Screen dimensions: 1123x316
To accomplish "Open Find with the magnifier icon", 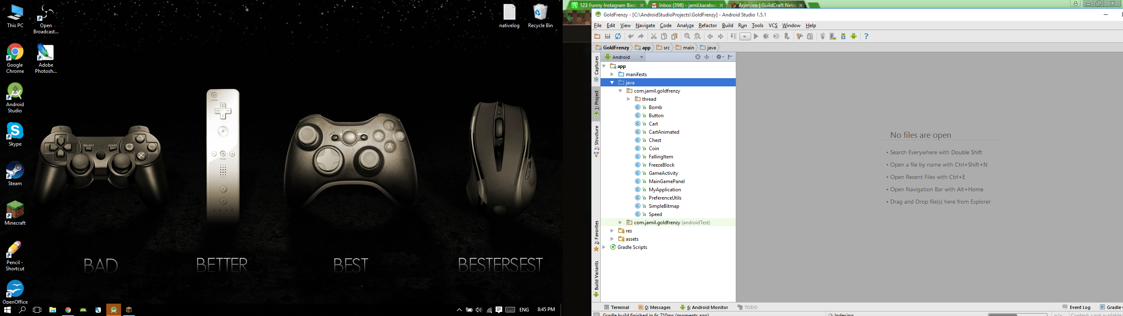I will point(687,37).
